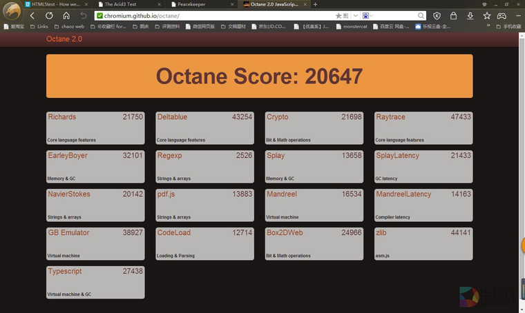The image size is (525, 313).
Task: Switch to the HTML5test tab
Action: pyautogui.click(x=55, y=4)
